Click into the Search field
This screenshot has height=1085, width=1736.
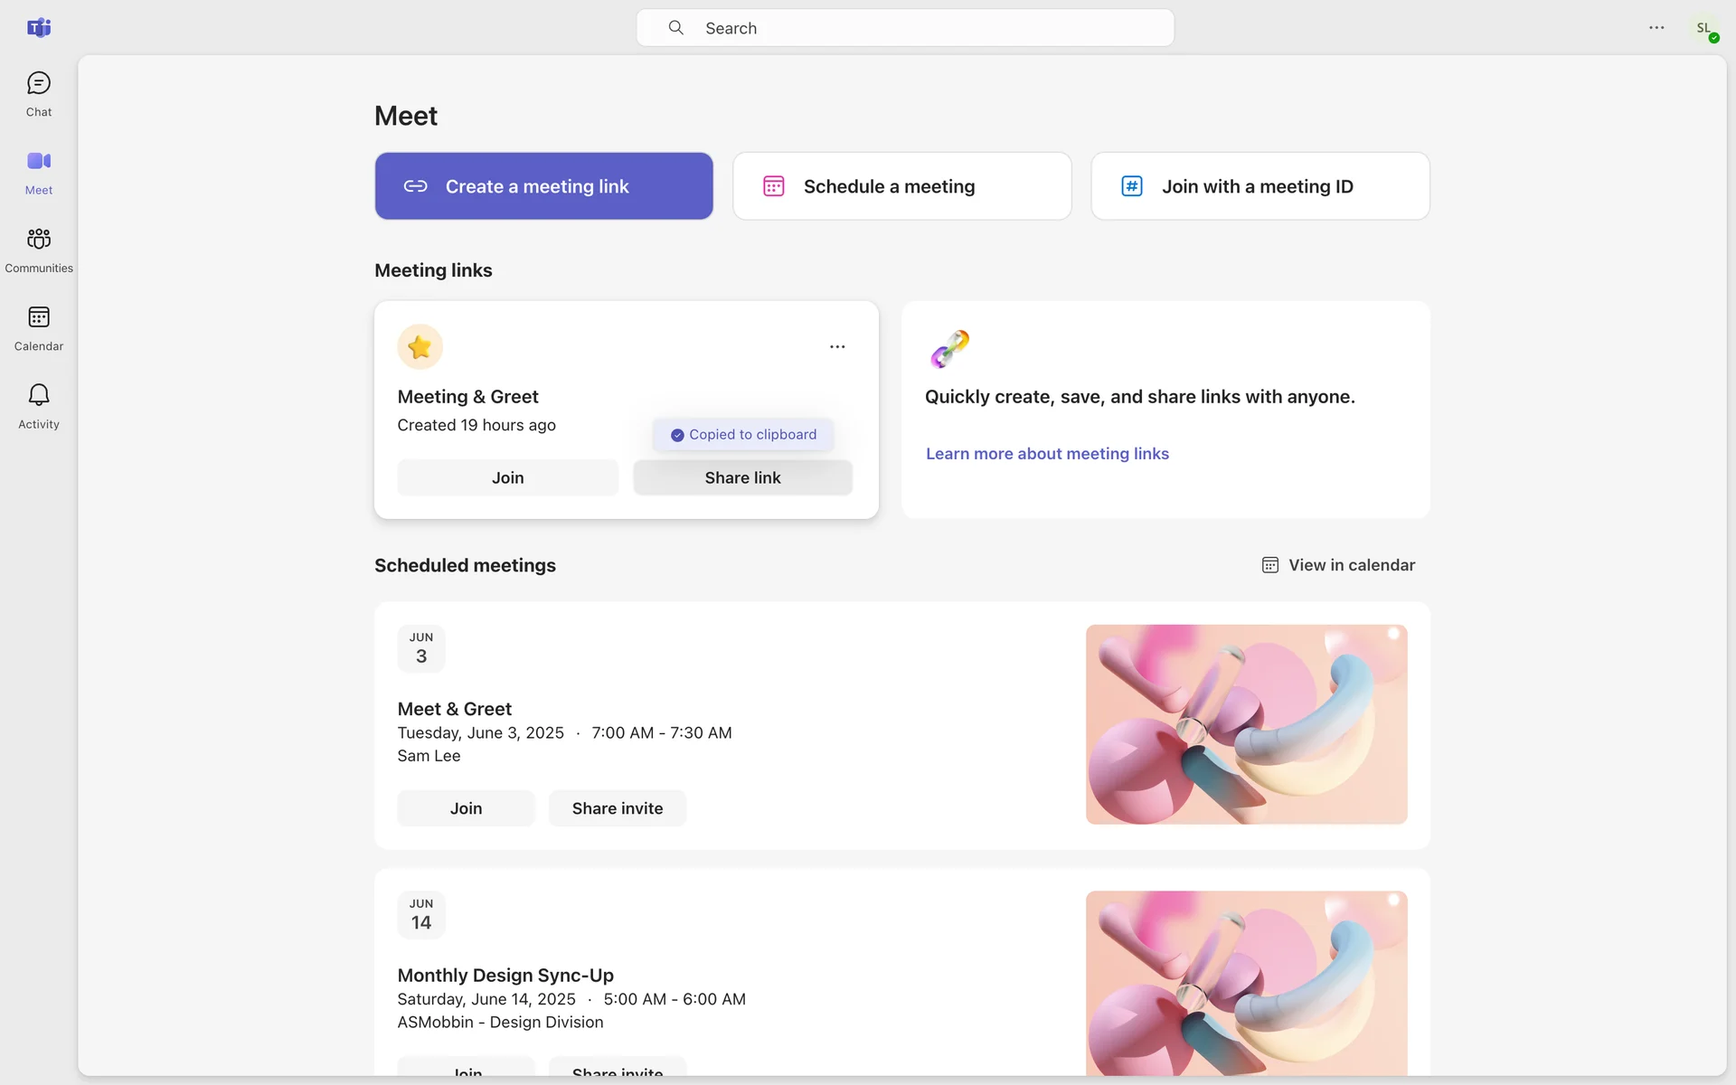pyautogui.click(x=904, y=28)
